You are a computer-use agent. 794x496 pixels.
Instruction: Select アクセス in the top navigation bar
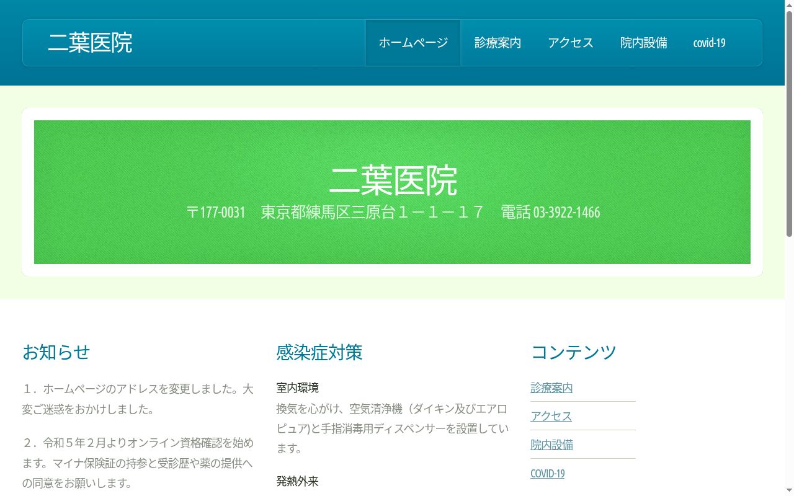pos(571,43)
